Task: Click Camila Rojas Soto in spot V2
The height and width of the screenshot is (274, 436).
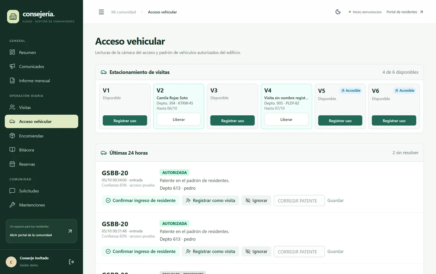Action: [172, 98]
